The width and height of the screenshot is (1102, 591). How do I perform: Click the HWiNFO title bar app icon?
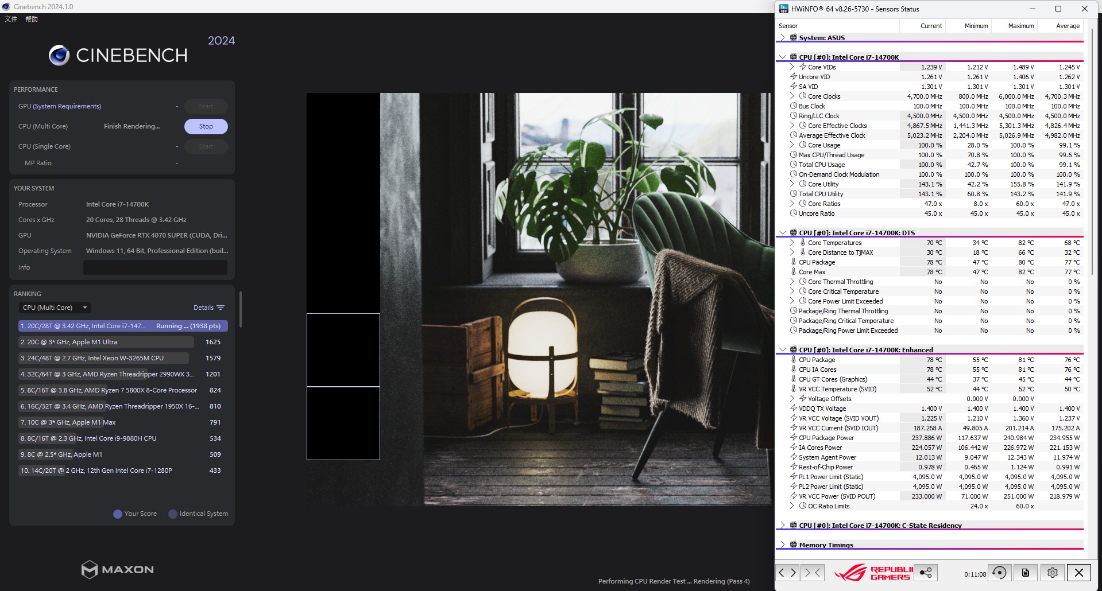point(783,9)
